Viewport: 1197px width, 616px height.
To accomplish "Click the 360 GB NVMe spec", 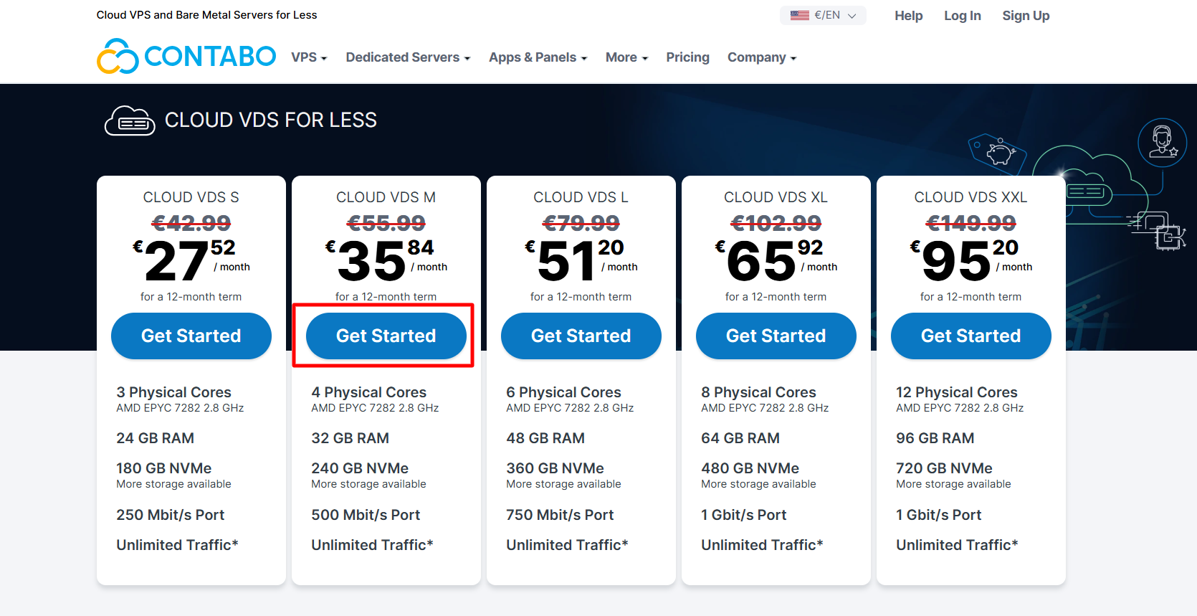I will pyautogui.click(x=555, y=468).
